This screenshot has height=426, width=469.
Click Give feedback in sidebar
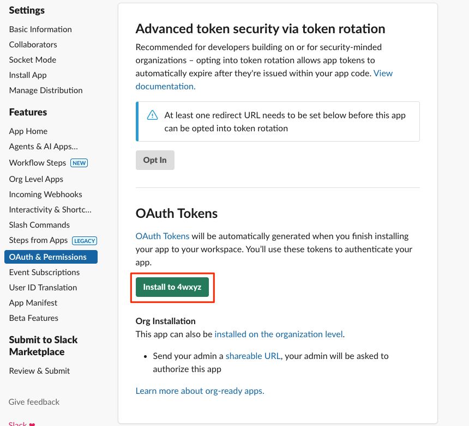coord(34,402)
